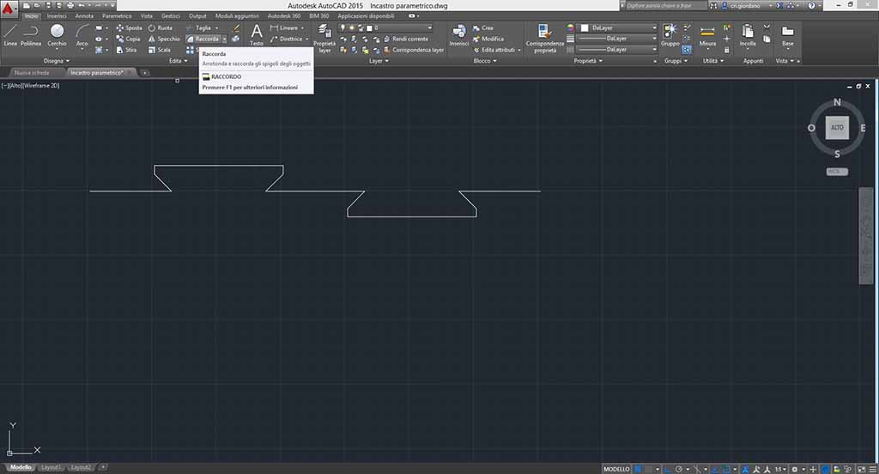
Task: Switch to the Annota ribbon tab
Action: 85,15
